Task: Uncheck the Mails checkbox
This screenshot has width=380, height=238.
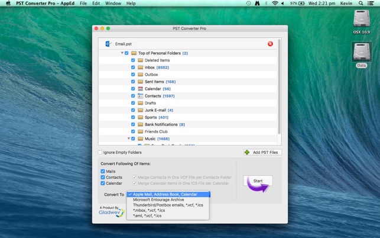Action: [103, 171]
